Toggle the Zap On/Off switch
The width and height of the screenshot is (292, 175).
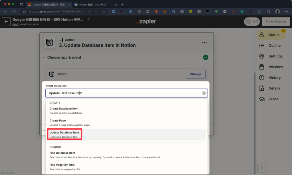tap(252, 22)
